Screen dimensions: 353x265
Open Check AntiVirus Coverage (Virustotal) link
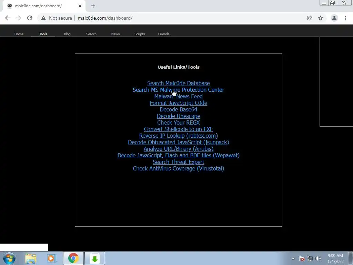click(179, 168)
